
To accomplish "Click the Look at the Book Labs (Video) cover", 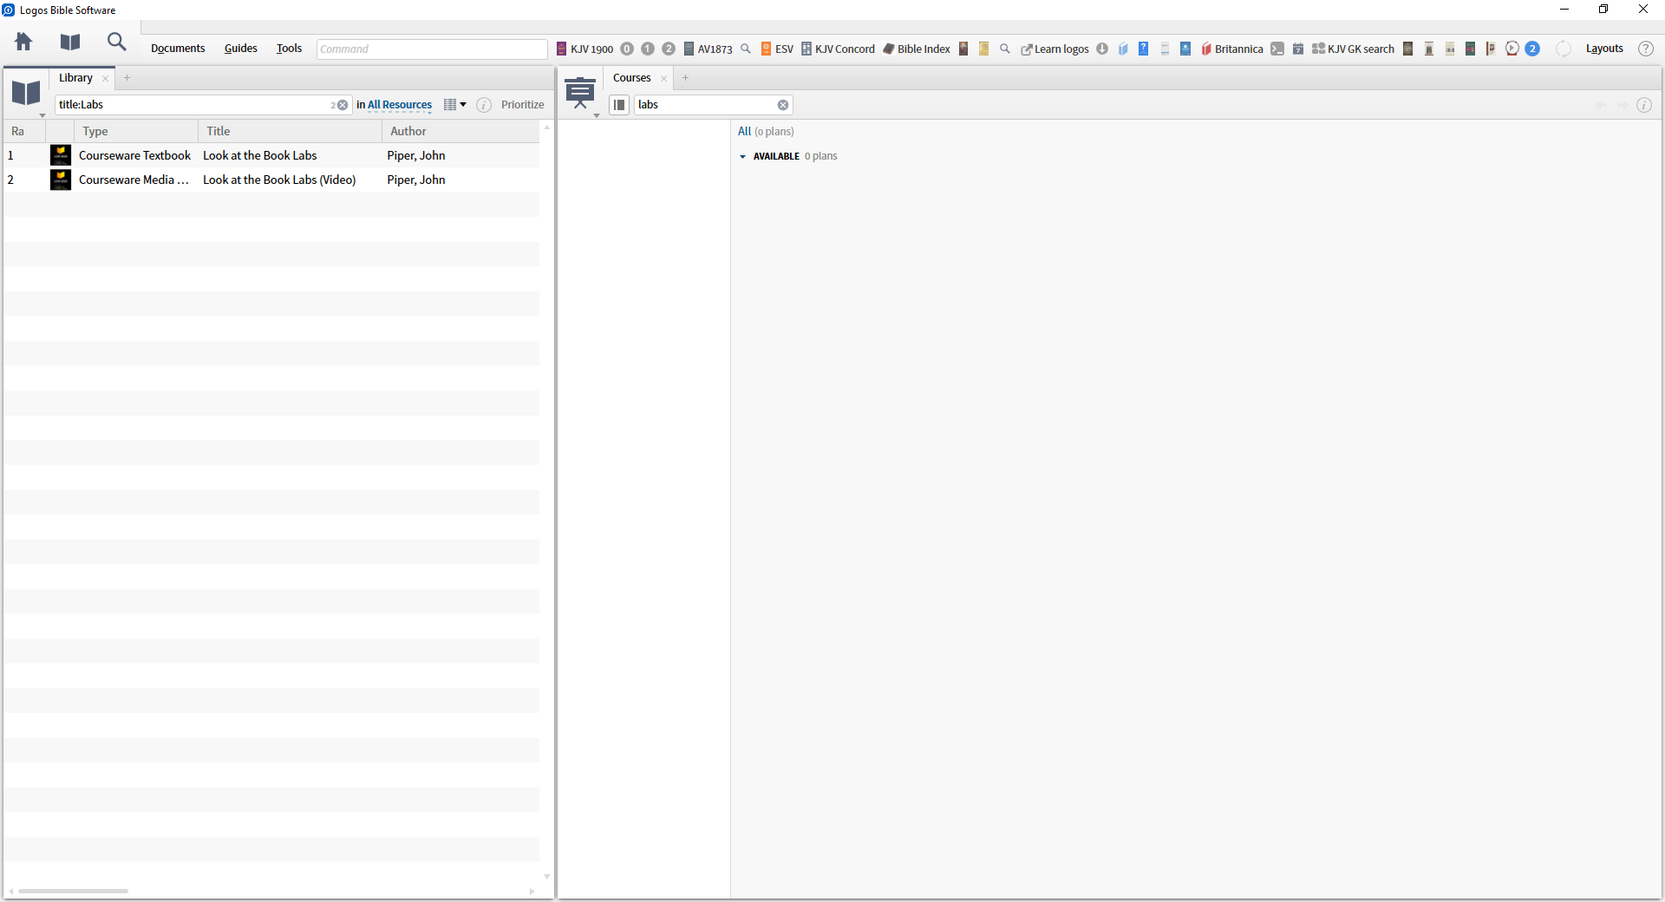I will pos(61,180).
